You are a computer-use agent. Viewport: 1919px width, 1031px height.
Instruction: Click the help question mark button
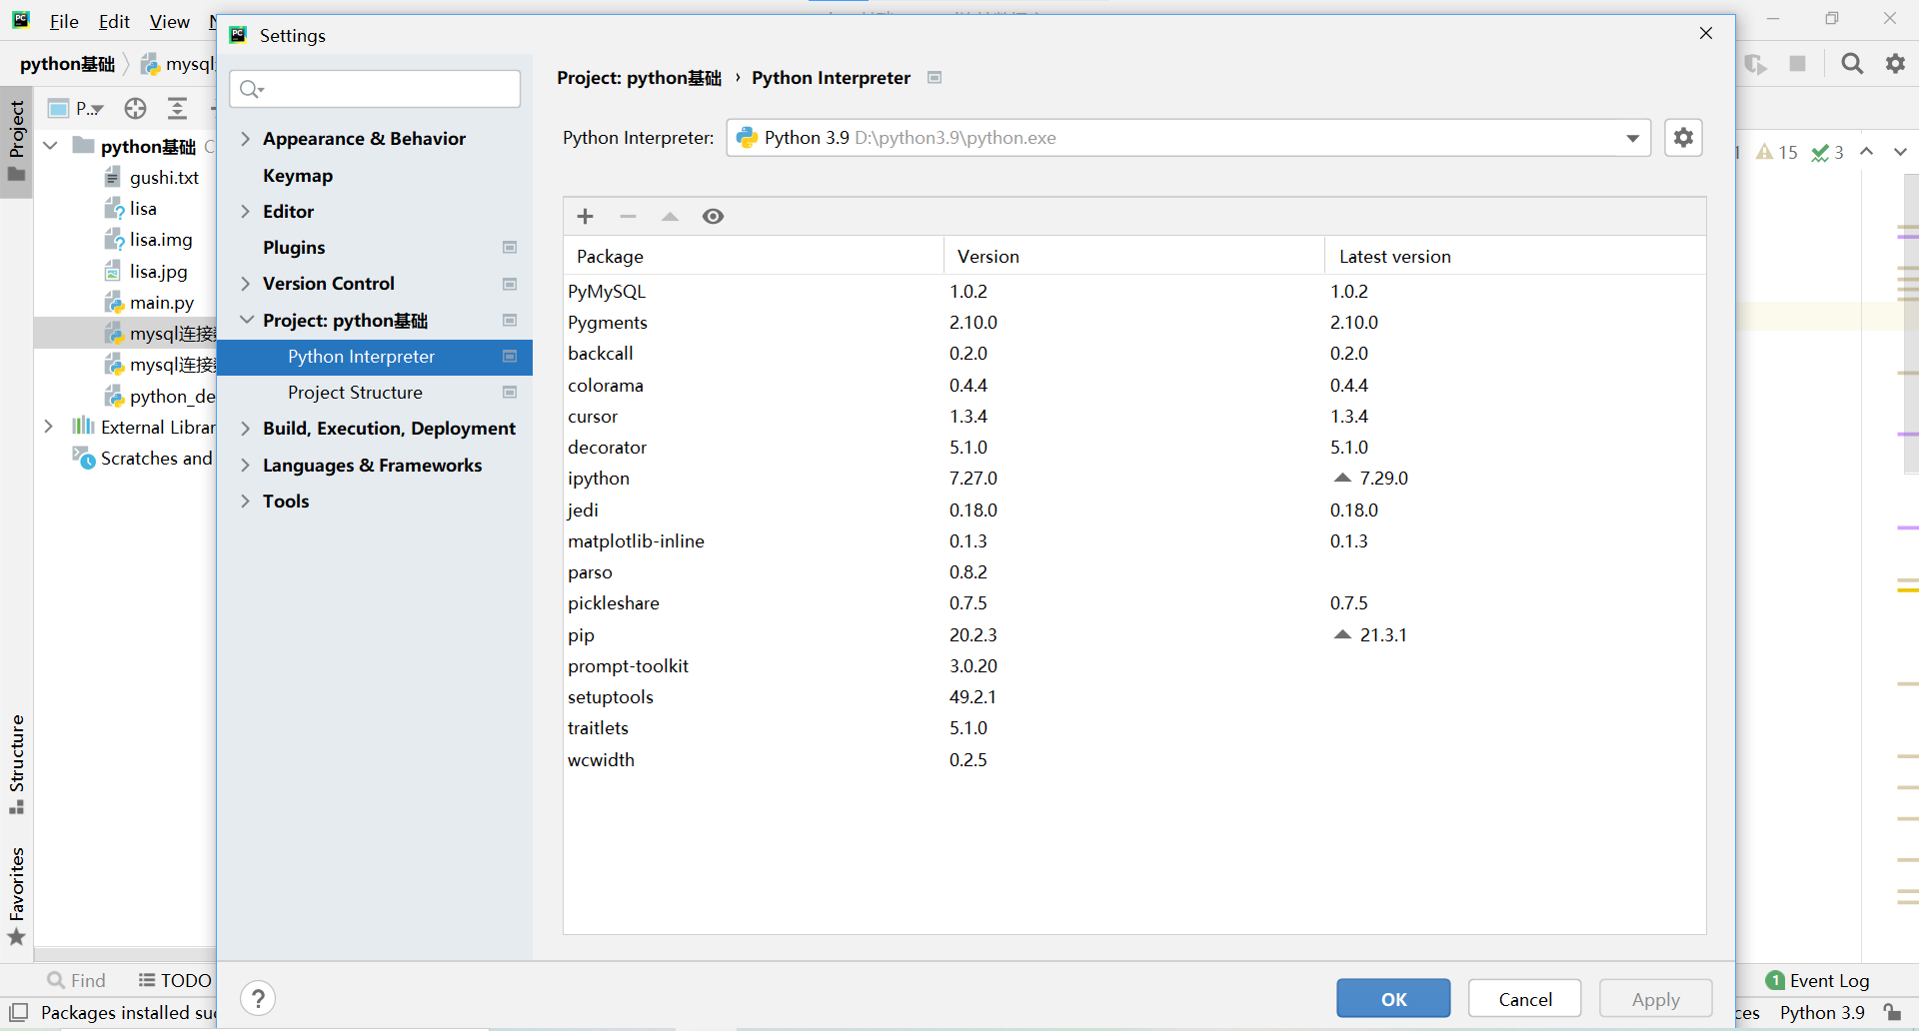coord(258,998)
